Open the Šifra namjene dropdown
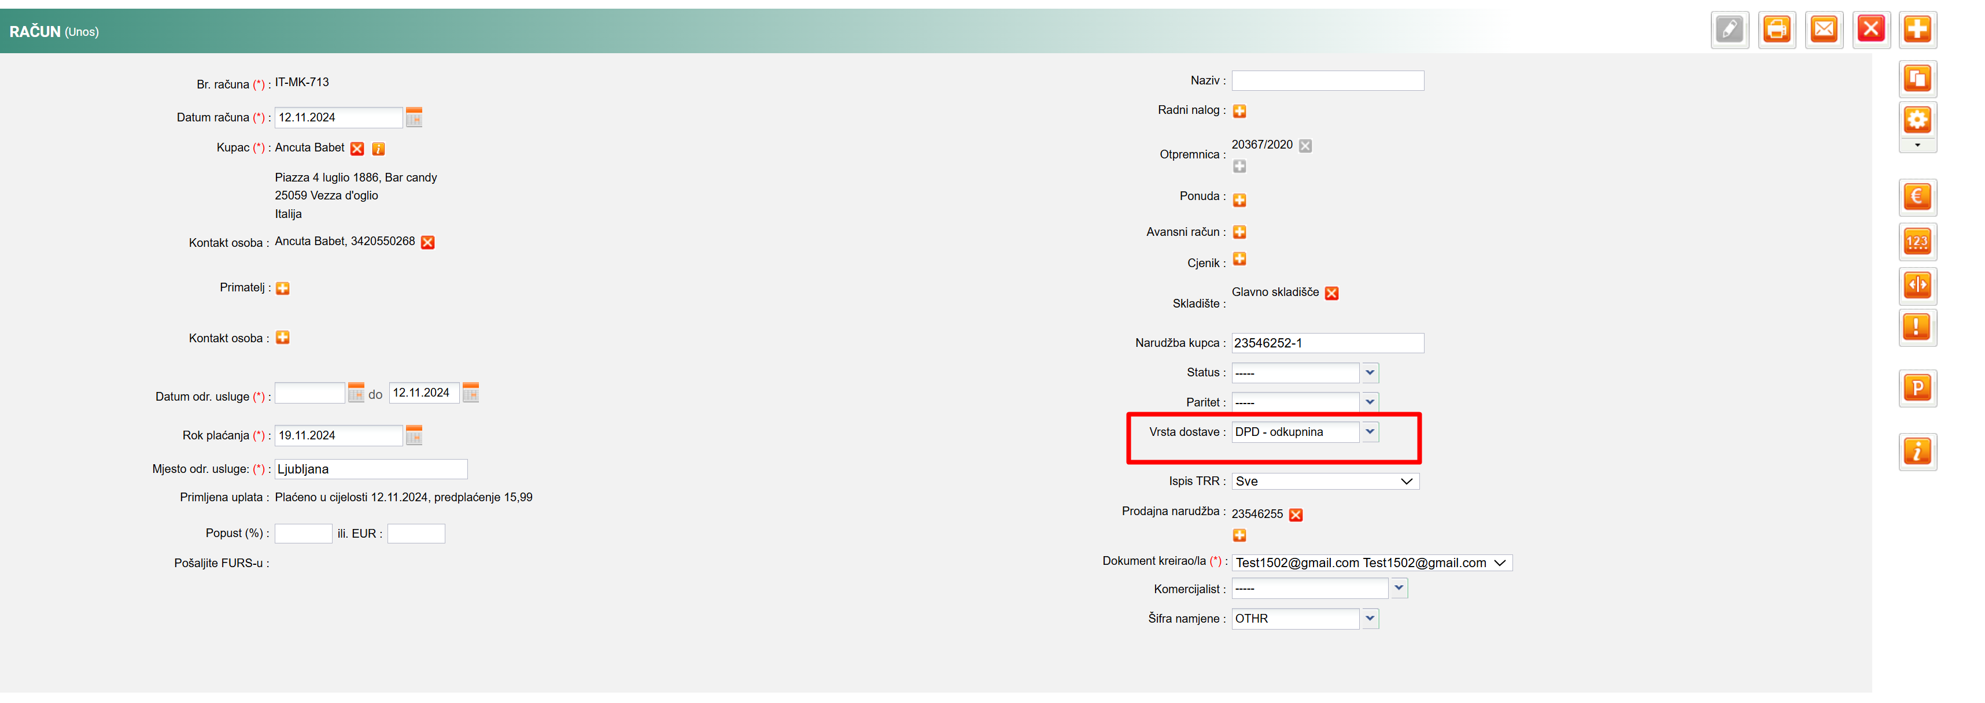This screenshot has width=1985, height=703. coord(1369,618)
